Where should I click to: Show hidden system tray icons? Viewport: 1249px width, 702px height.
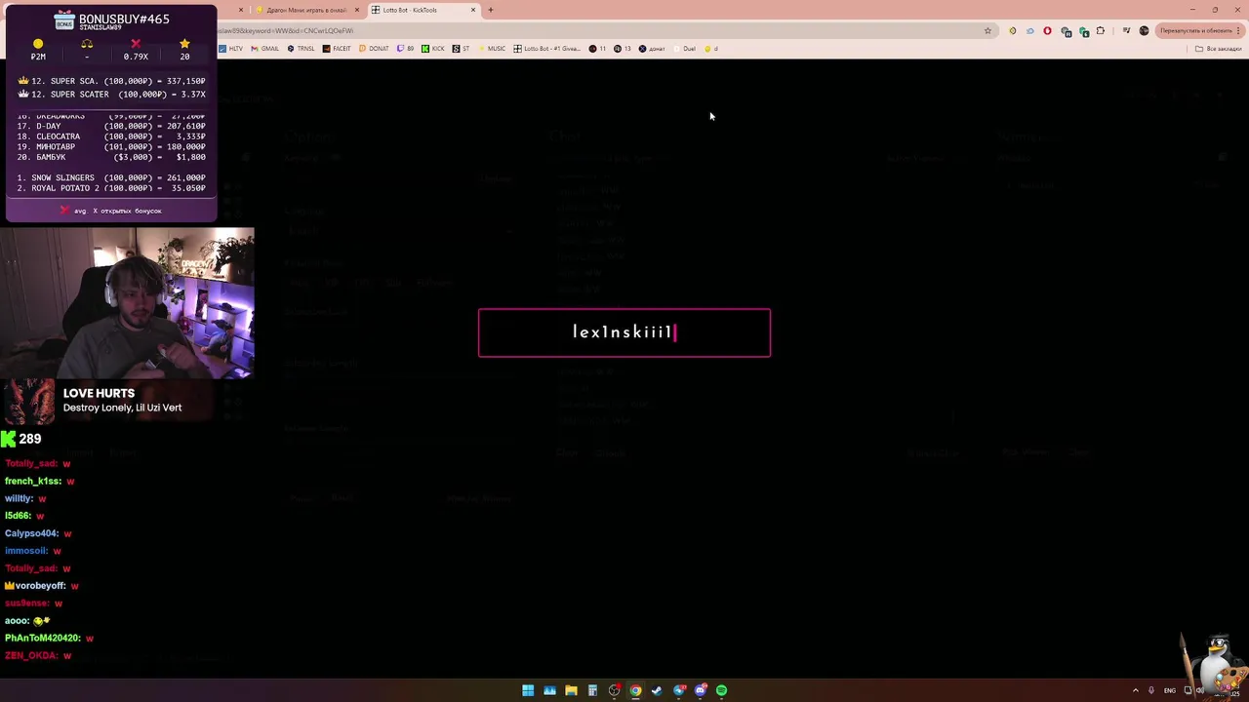click(1135, 690)
